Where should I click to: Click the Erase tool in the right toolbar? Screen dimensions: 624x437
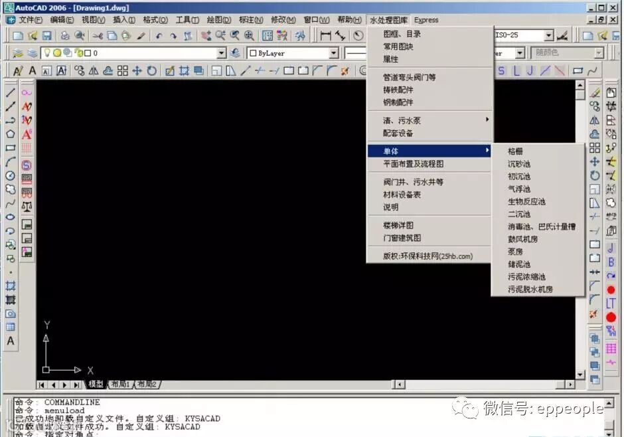click(x=595, y=93)
